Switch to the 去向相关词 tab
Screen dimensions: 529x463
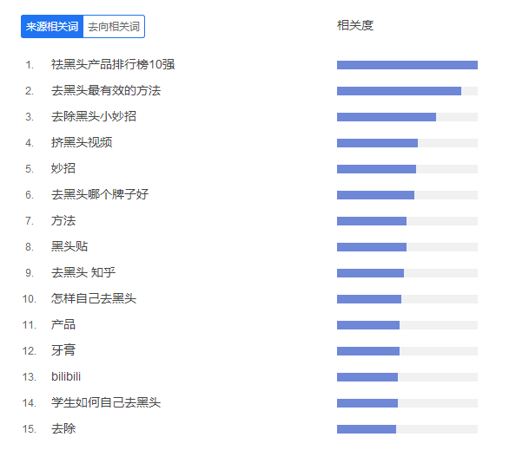114,27
